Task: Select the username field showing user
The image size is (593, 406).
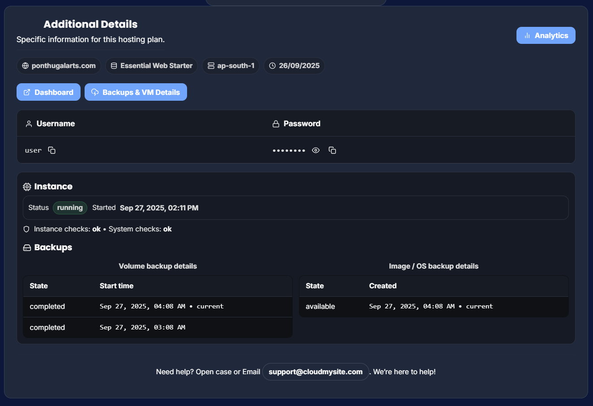Action: [33, 150]
